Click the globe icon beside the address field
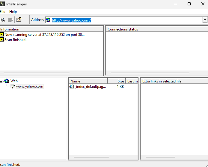The width and height of the screenshot is (208, 167). 48,20
